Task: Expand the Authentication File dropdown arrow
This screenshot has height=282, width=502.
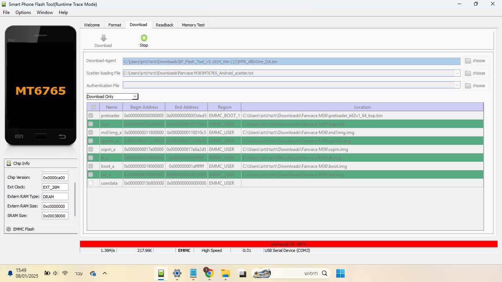Action: click(457, 86)
